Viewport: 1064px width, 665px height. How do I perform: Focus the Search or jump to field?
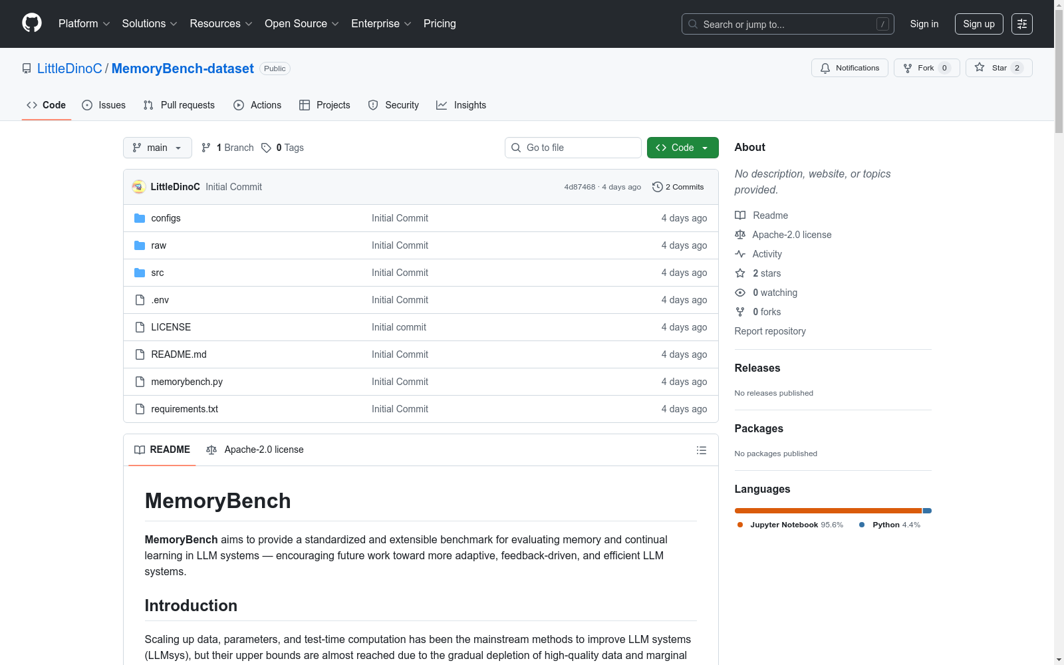(x=788, y=24)
